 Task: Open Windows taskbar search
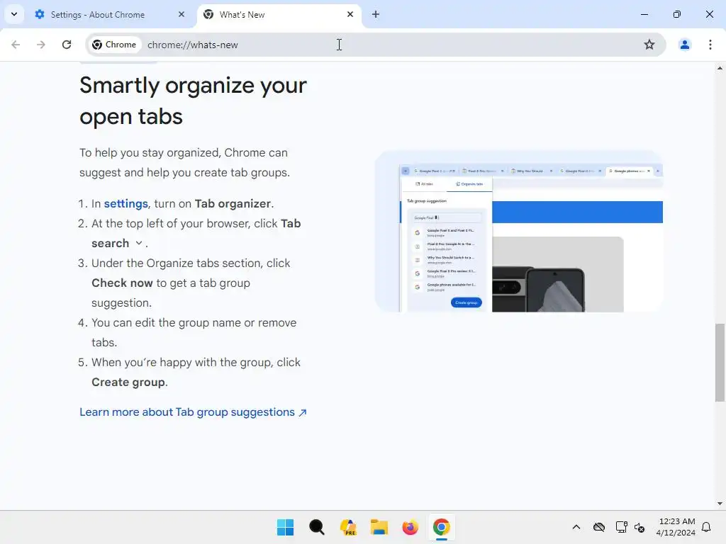tap(317, 527)
